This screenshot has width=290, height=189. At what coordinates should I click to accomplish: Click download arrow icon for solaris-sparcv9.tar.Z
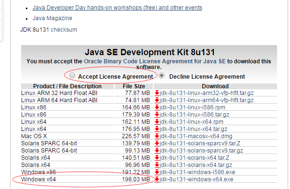157,143
